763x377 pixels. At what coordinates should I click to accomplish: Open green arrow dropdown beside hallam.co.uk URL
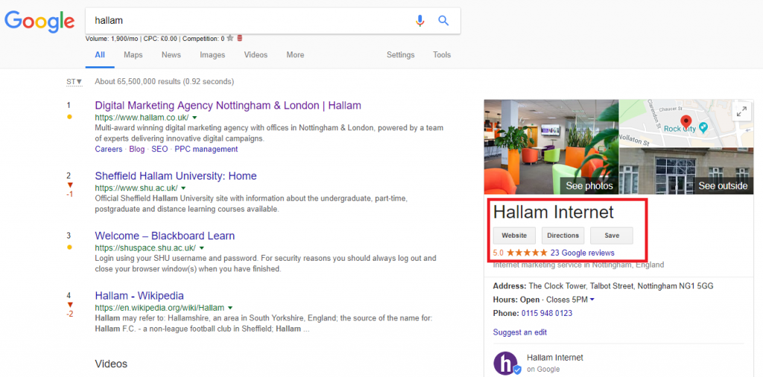[x=194, y=118]
